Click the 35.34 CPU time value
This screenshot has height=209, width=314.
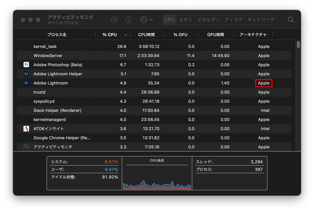coord(154,83)
